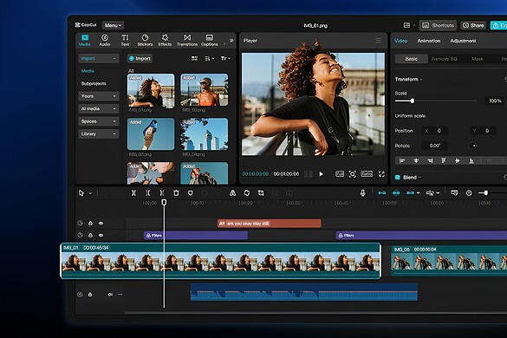This screenshot has height=338, width=507.
Task: Open the layout icon in title bar
Action: 406,25
